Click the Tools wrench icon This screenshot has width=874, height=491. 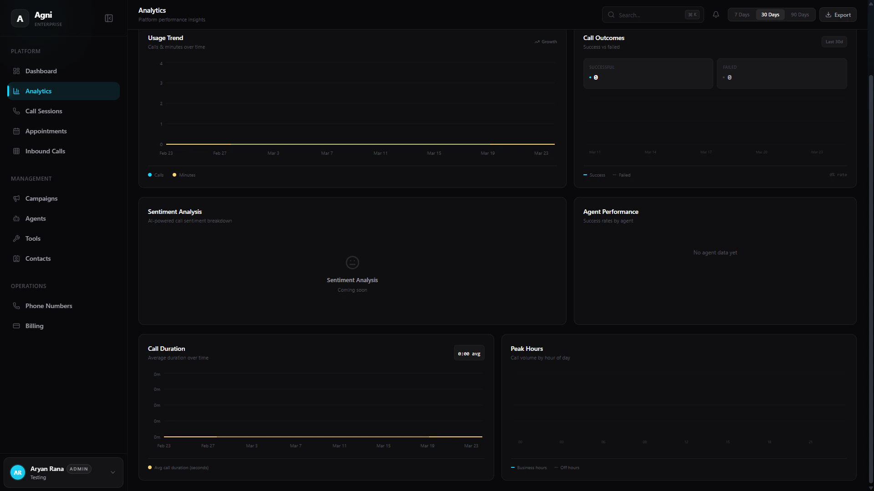pyautogui.click(x=16, y=238)
